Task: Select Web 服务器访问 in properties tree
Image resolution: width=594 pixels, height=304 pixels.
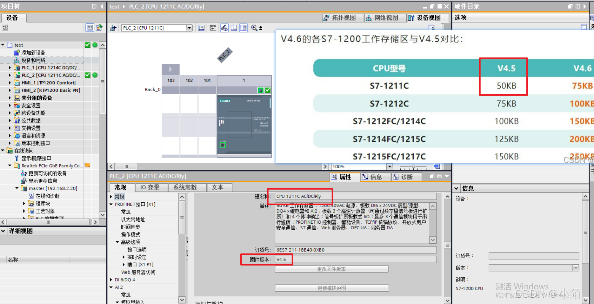Action: (138, 272)
